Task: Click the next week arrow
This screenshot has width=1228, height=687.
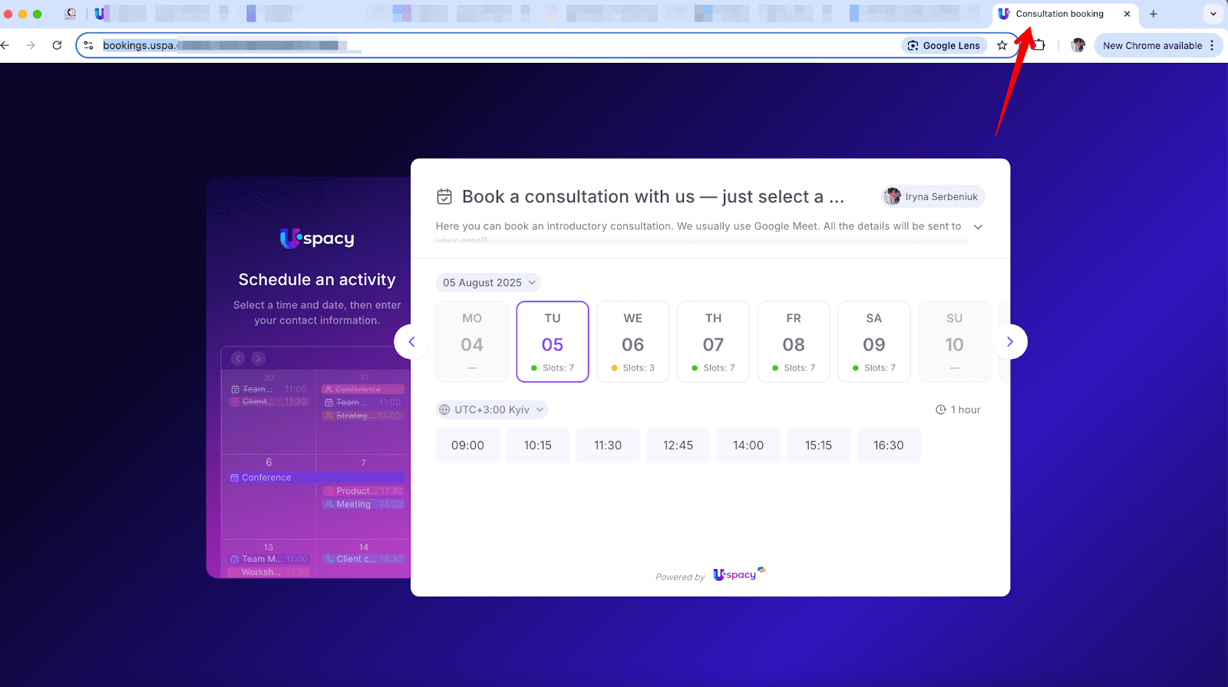Action: point(1010,342)
